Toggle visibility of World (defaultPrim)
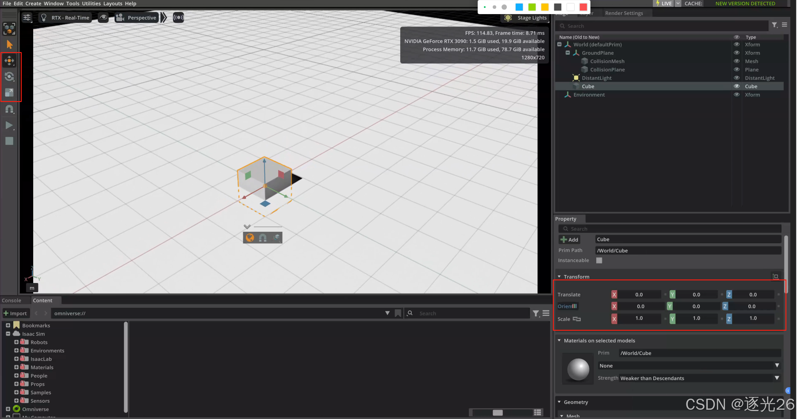 coord(737,45)
